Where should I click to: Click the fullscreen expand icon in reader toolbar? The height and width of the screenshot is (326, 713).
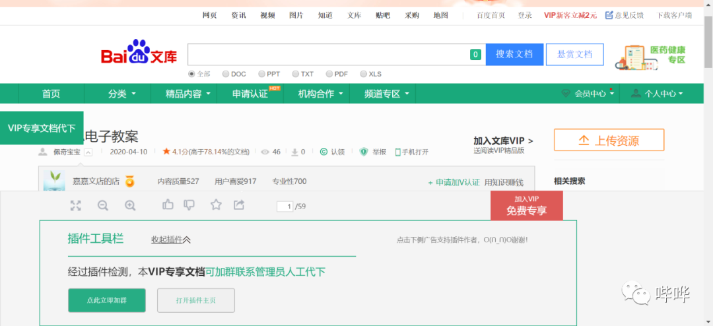75,205
